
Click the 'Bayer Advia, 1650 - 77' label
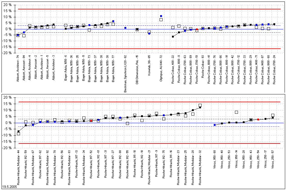pos(113,68)
